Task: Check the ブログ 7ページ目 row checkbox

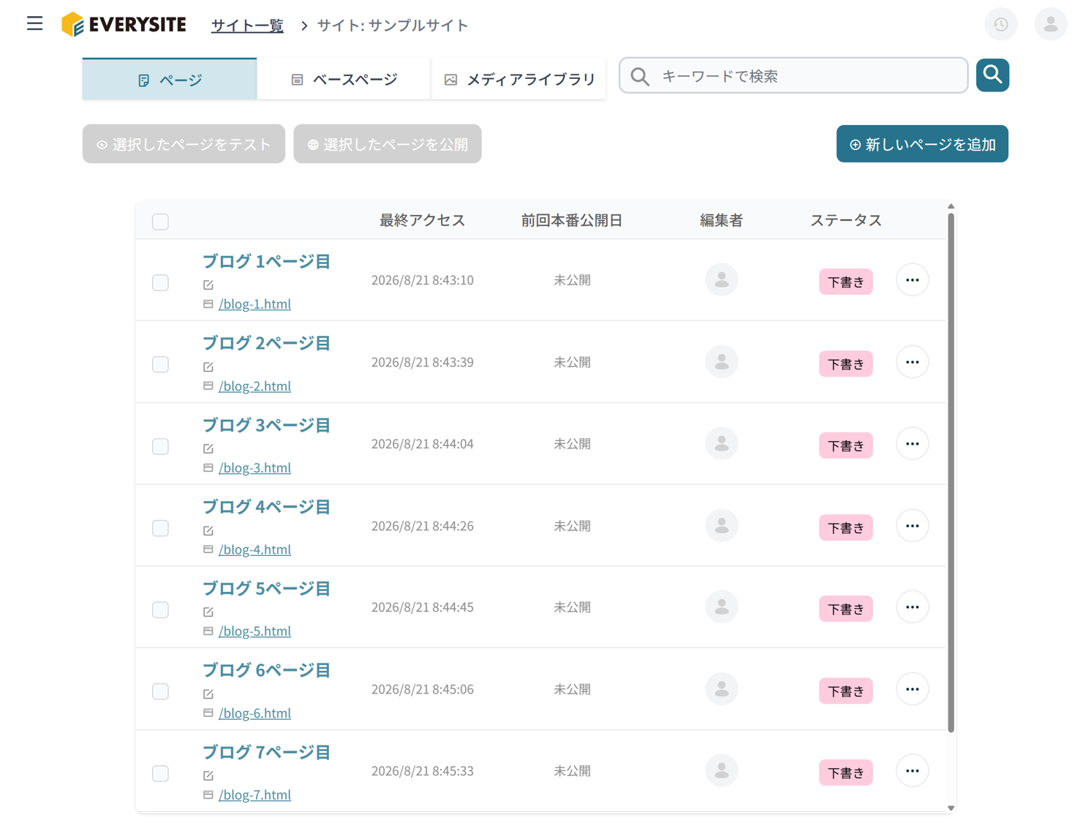Action: (x=160, y=773)
